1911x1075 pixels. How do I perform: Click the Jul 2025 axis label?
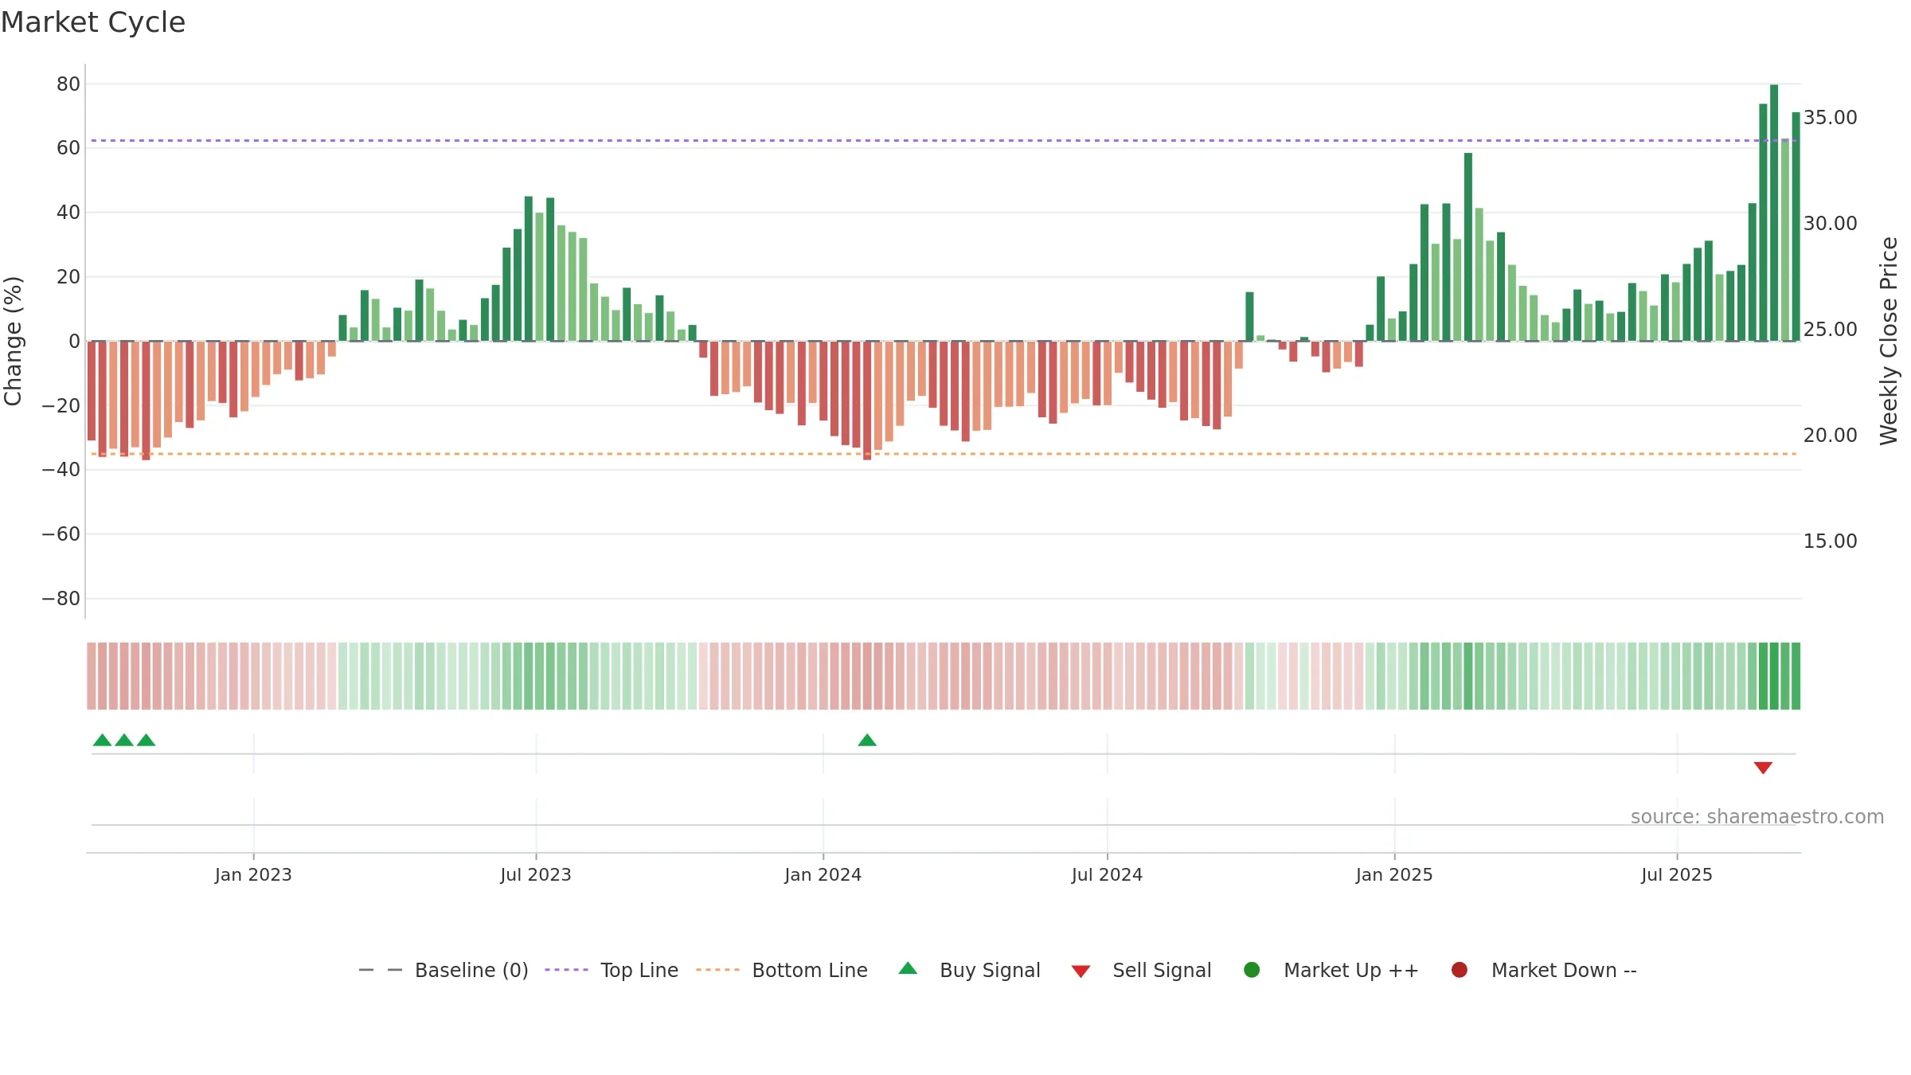coord(1677,874)
